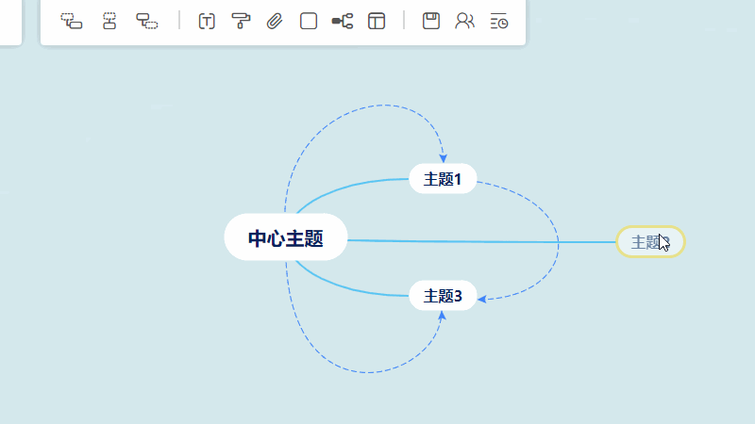
Task: Click the paperclip attachment icon
Action: (275, 21)
